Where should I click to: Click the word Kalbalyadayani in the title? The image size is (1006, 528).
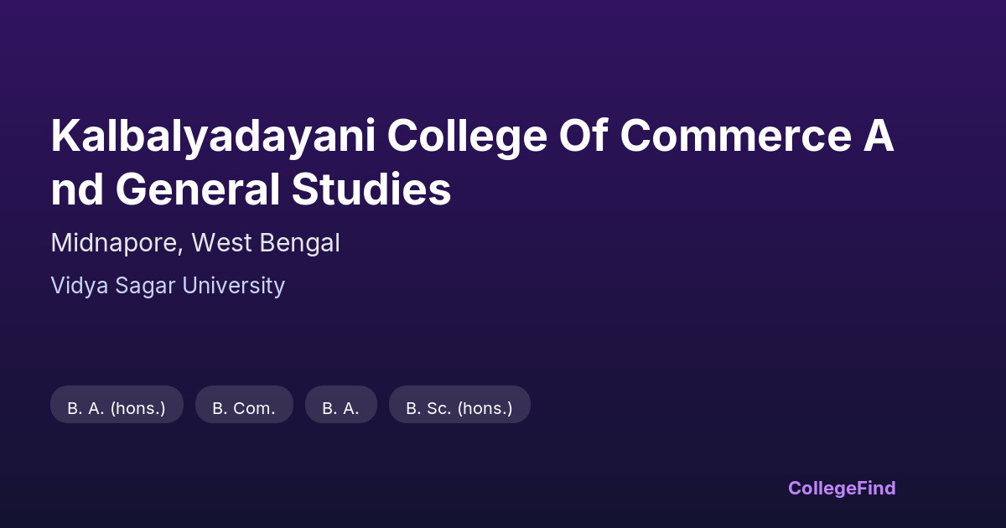213,137
